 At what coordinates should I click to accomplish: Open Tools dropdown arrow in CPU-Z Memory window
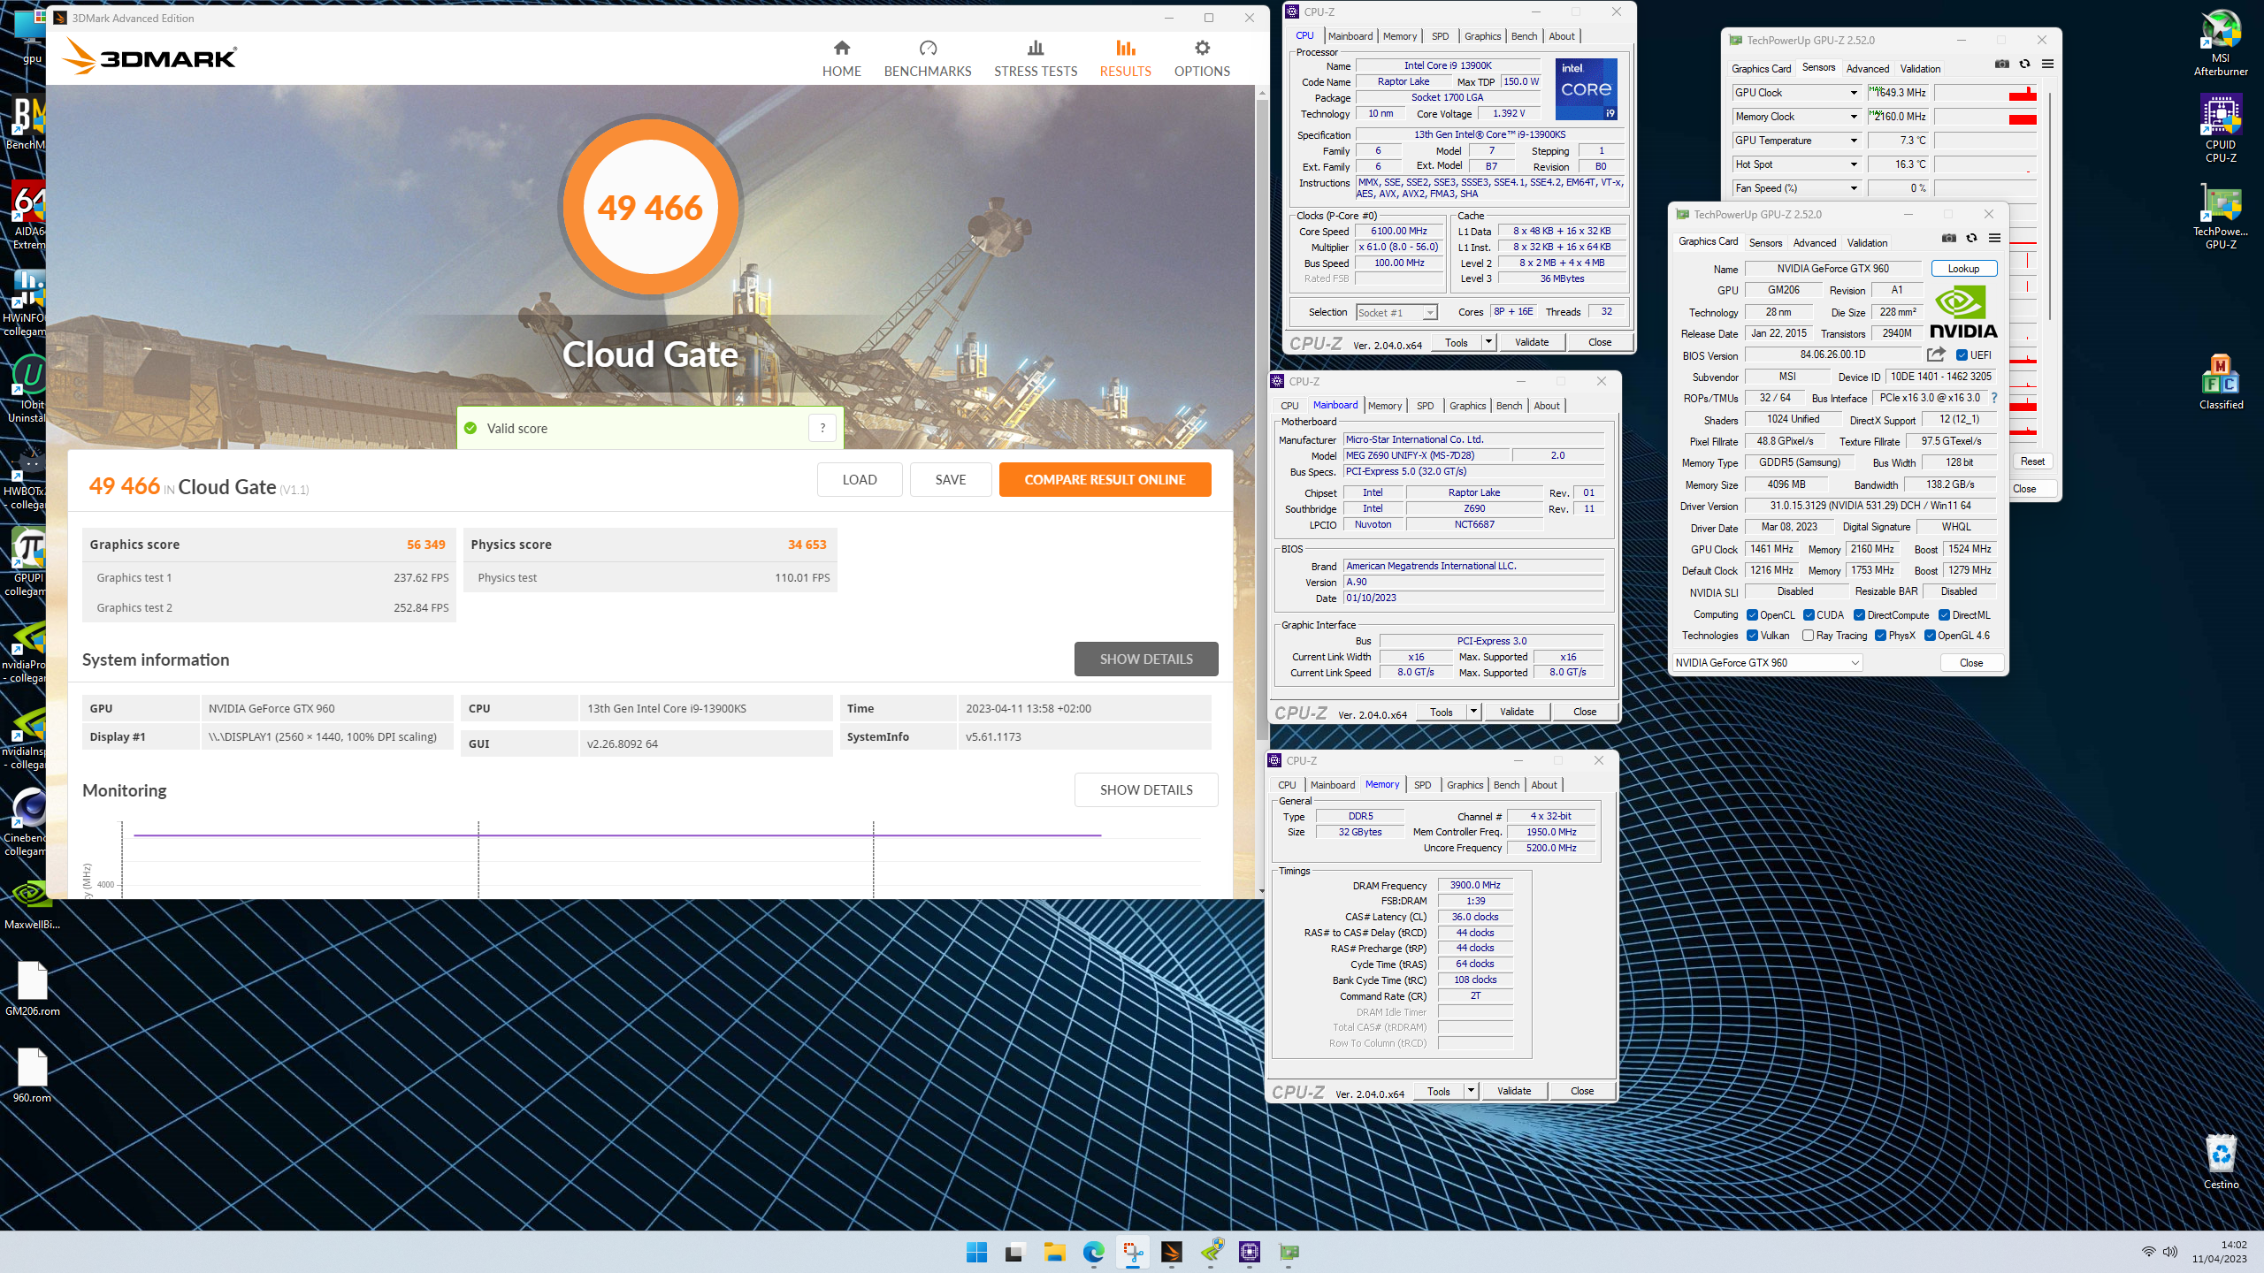click(x=1471, y=1091)
